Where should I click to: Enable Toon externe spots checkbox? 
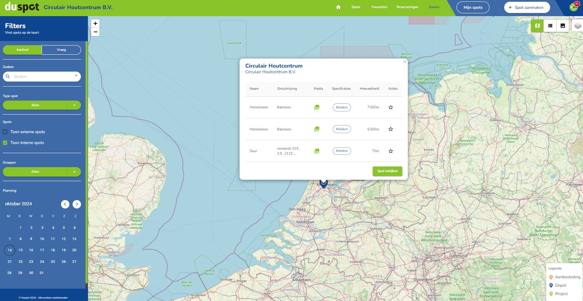5,132
